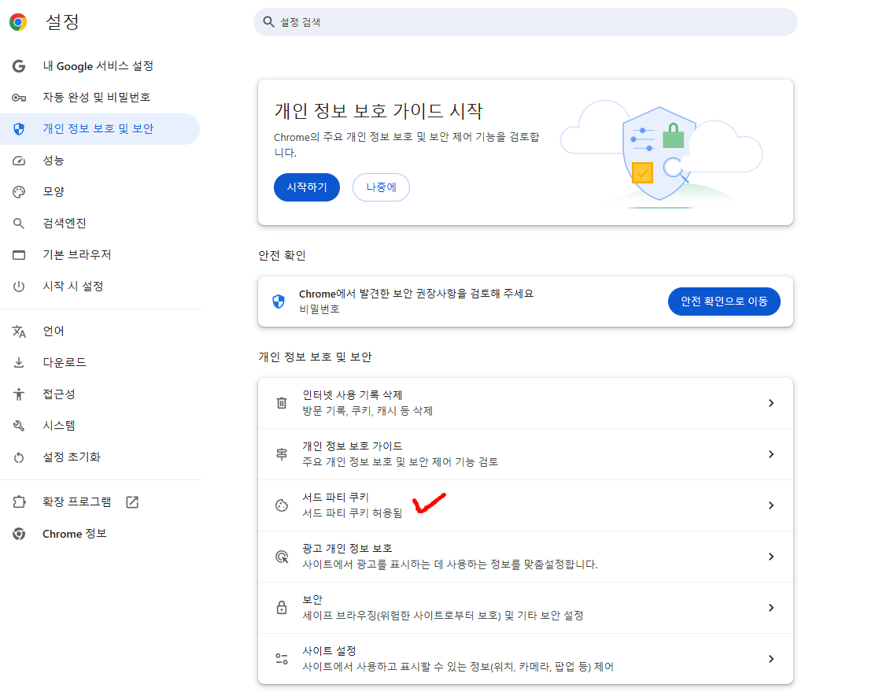The width and height of the screenshot is (879, 692).
Task: Click the 시작하기 button
Action: pyautogui.click(x=307, y=187)
